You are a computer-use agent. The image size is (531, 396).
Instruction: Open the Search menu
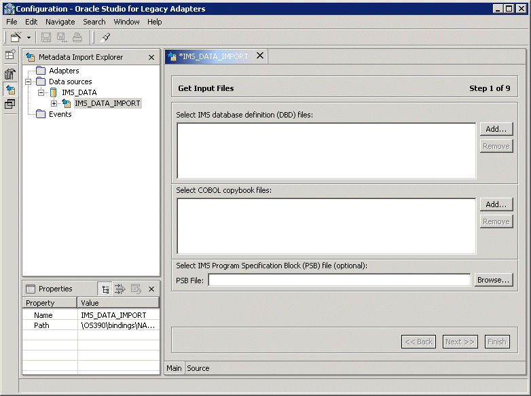[94, 22]
